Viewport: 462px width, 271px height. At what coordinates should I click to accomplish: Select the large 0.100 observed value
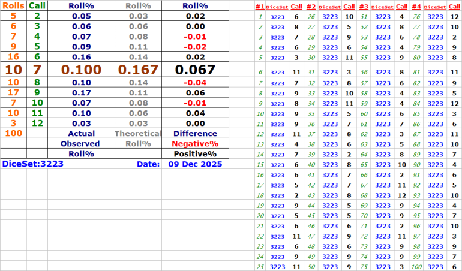81,70
